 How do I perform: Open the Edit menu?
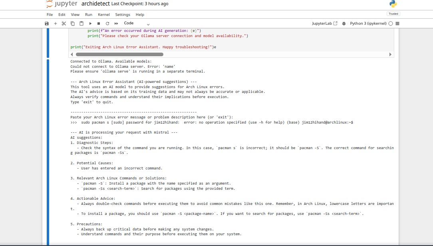pos(62,15)
